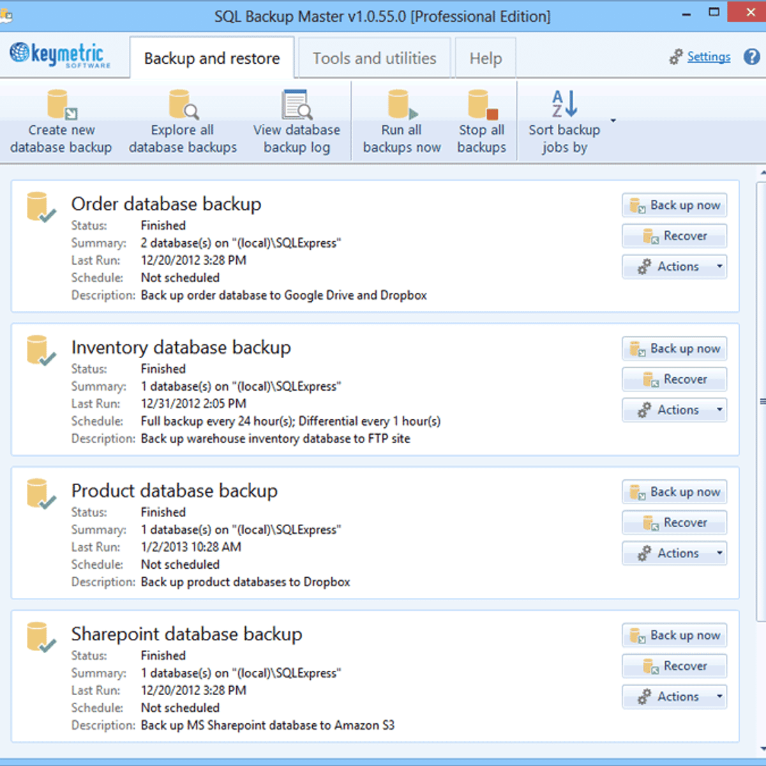Click the Sort backup jobs by icon
Viewport: 766px width, 766px height.
[564, 104]
